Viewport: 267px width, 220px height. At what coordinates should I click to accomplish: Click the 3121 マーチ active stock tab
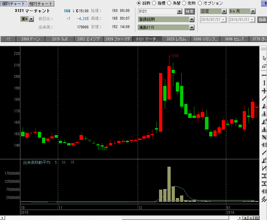(x=147, y=39)
